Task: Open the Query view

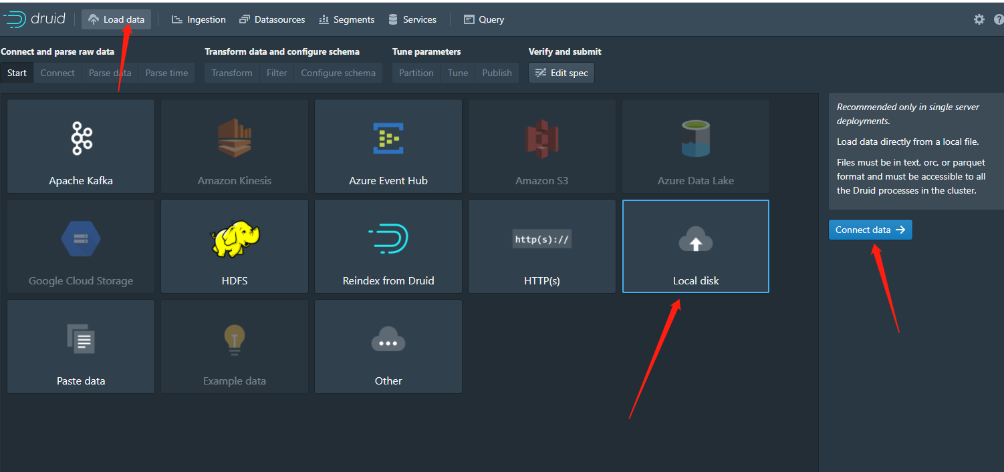Action: [x=484, y=19]
